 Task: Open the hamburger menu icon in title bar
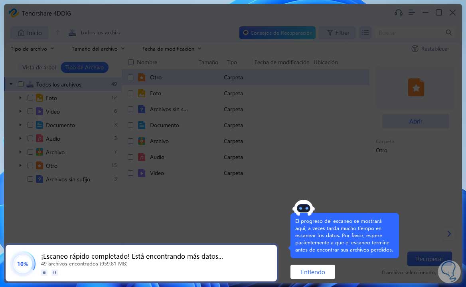click(x=412, y=13)
